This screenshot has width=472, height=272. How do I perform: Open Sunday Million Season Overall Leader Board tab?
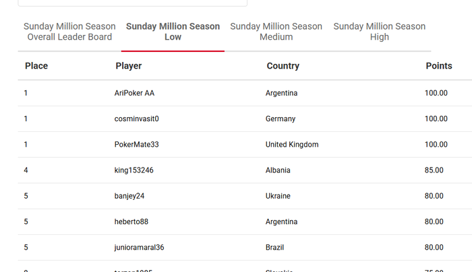(69, 32)
